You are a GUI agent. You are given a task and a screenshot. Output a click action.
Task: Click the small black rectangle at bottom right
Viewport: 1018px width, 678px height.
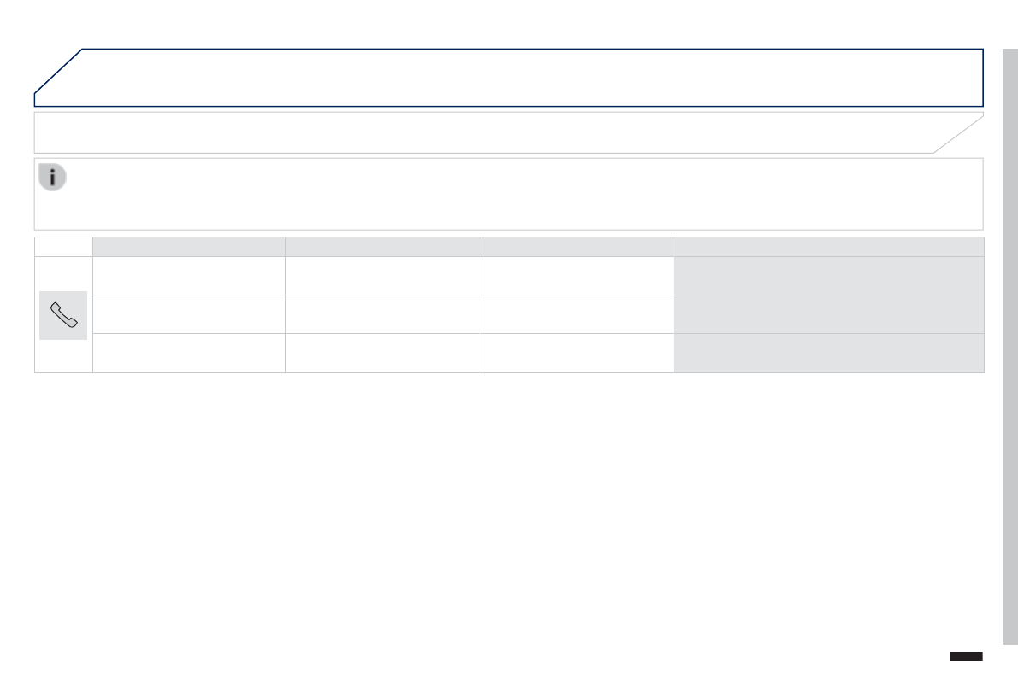966,656
